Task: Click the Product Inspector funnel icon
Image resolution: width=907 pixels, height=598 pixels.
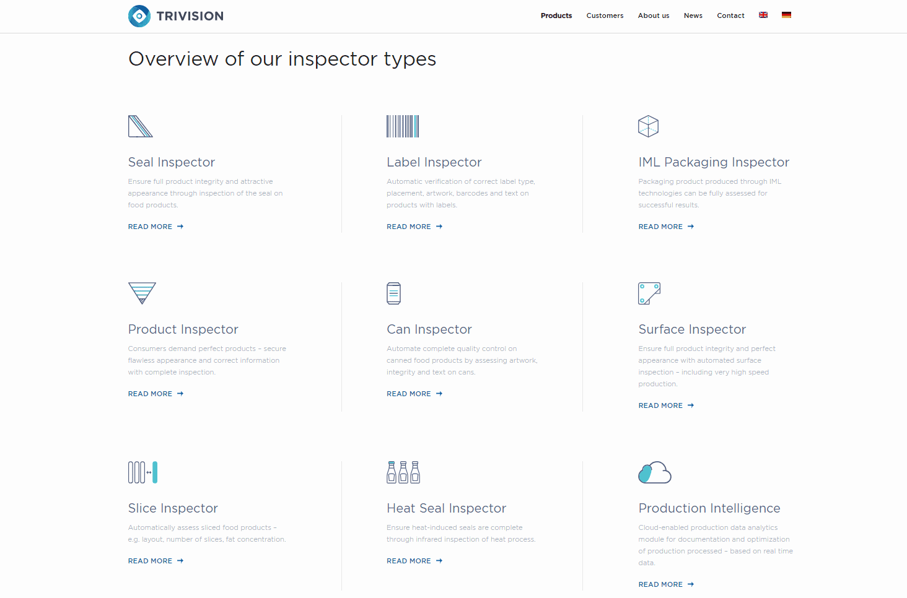Action: (x=142, y=293)
